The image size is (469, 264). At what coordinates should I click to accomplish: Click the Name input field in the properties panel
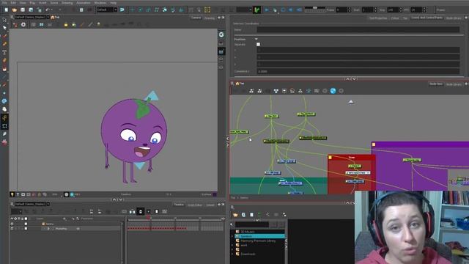358,29
